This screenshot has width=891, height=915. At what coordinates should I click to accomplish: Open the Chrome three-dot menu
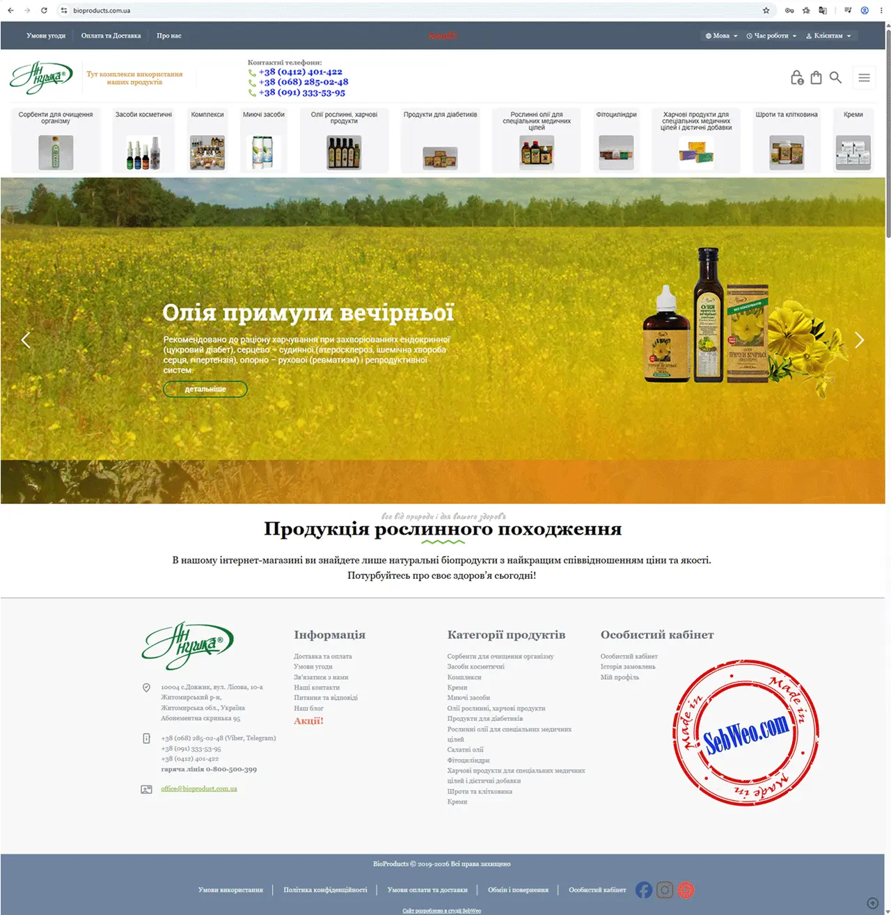click(x=881, y=10)
